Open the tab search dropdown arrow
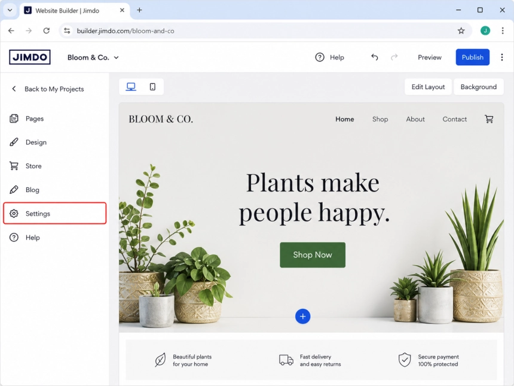 pyautogui.click(x=10, y=10)
